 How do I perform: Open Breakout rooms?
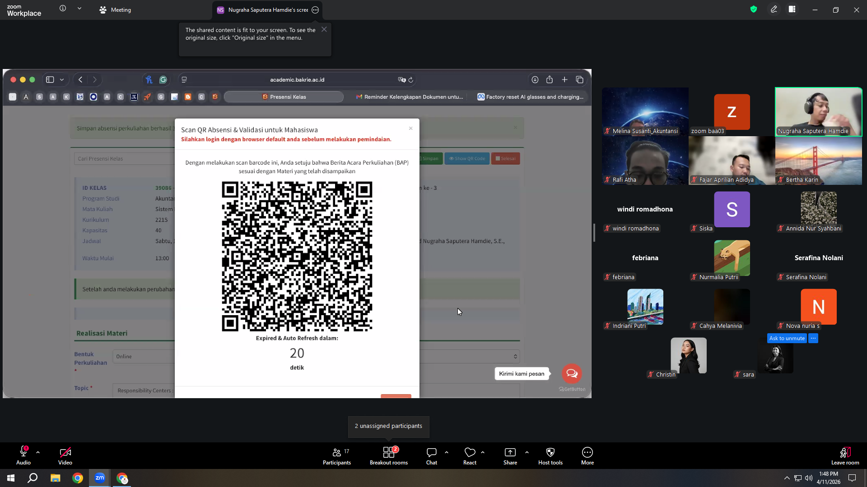tap(389, 455)
